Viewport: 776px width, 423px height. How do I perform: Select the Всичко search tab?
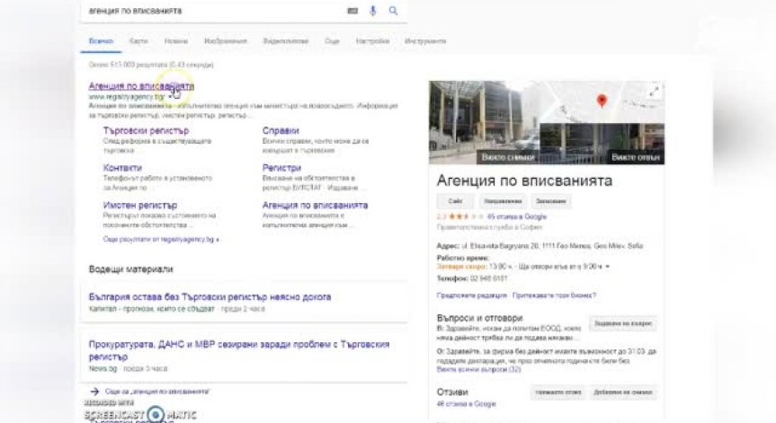point(101,41)
